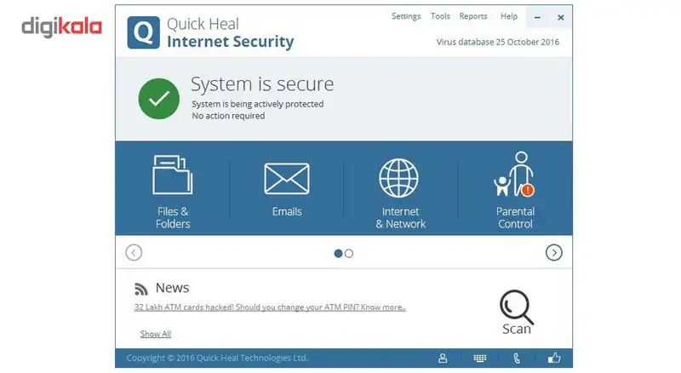This screenshot has height=373, width=681.
Task: Open the Reports menu
Action: tap(473, 16)
